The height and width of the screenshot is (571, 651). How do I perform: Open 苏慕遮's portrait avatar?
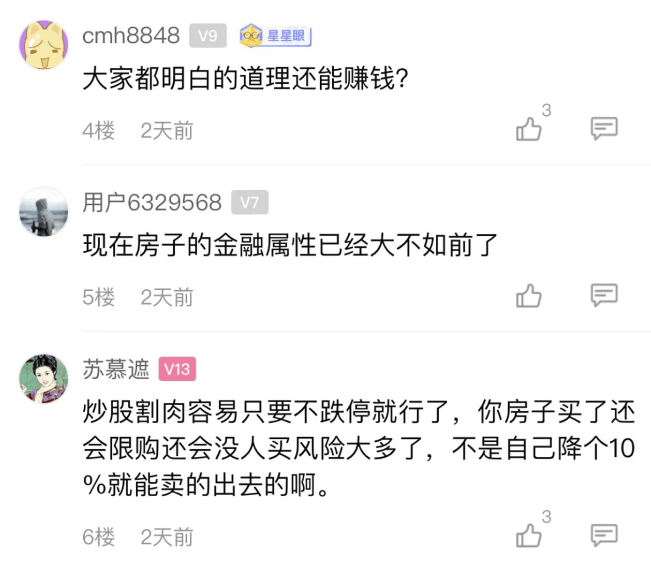(x=44, y=378)
